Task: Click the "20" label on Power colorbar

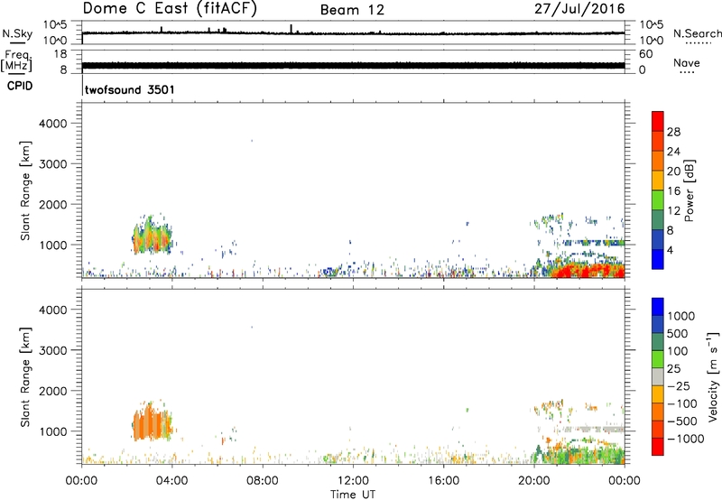Action: tap(673, 171)
